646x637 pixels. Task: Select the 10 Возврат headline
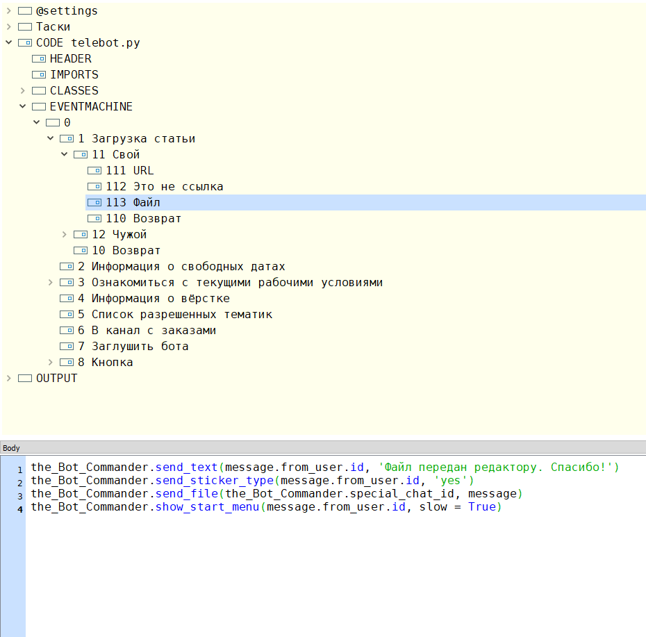pos(126,251)
